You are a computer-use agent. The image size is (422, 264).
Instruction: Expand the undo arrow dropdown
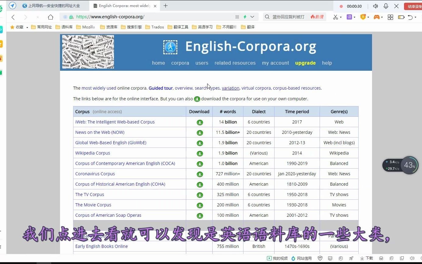(415, 17)
